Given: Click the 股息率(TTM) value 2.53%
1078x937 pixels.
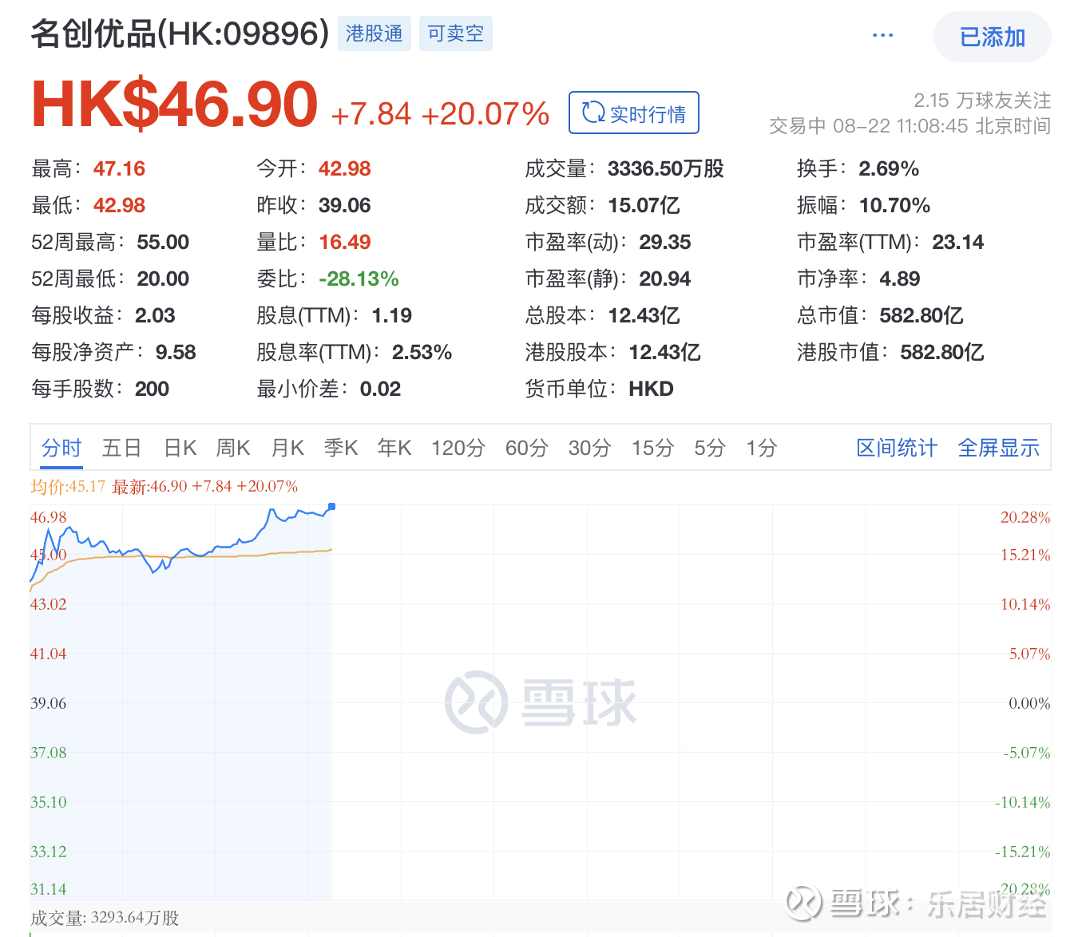Looking at the screenshot, I should [x=422, y=352].
